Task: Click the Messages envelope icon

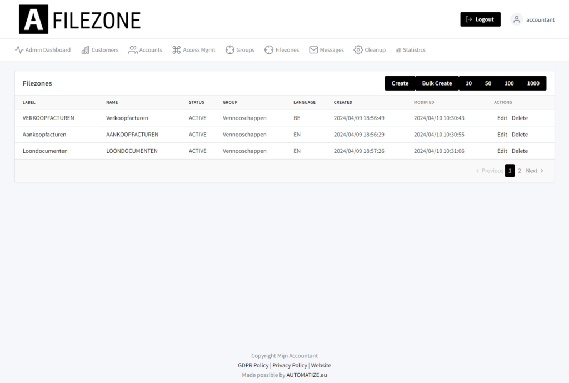Action: coord(313,49)
